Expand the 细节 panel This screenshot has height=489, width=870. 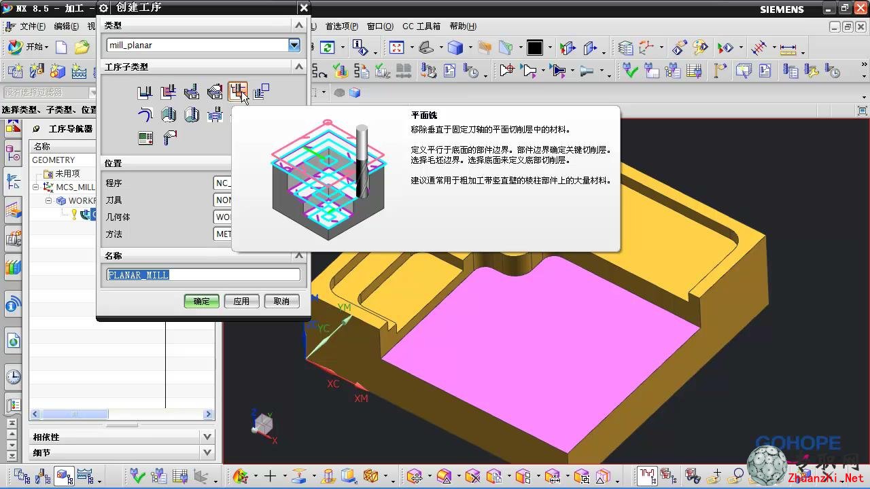click(x=207, y=452)
